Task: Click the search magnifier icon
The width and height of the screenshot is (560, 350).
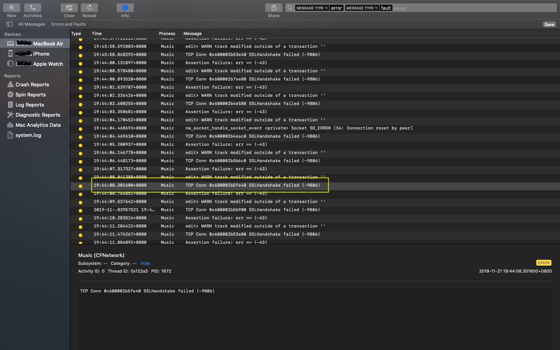Action: click(290, 8)
